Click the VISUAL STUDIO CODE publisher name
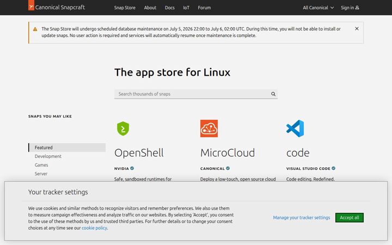 [x=308, y=168]
